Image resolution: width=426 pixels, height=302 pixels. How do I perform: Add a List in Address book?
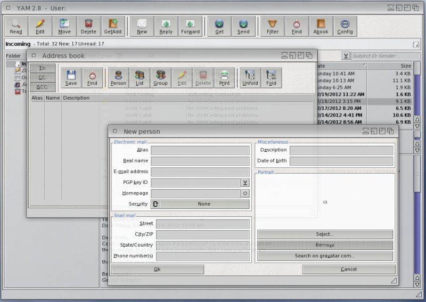pos(140,77)
